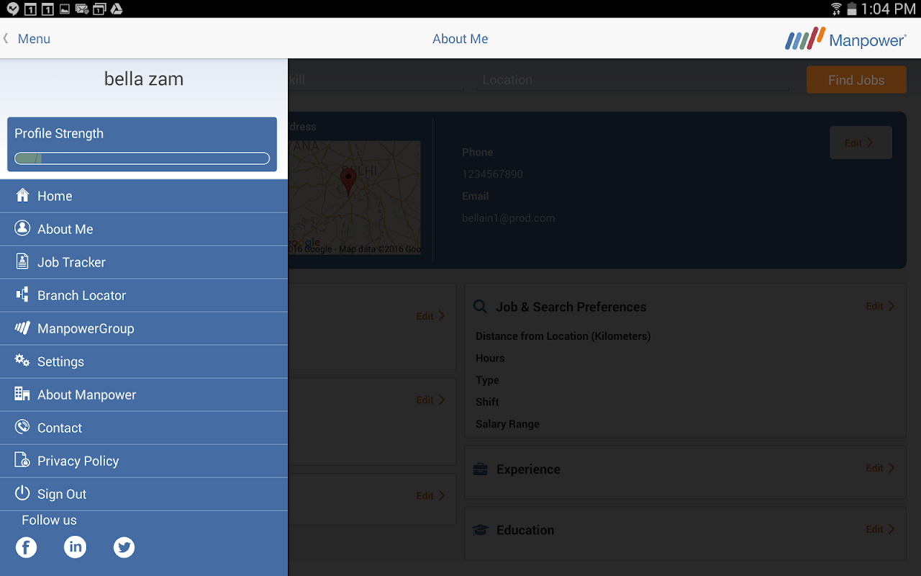Viewport: 921px width, 576px height.
Task: Tap the Manpower logo in header
Action: click(845, 39)
